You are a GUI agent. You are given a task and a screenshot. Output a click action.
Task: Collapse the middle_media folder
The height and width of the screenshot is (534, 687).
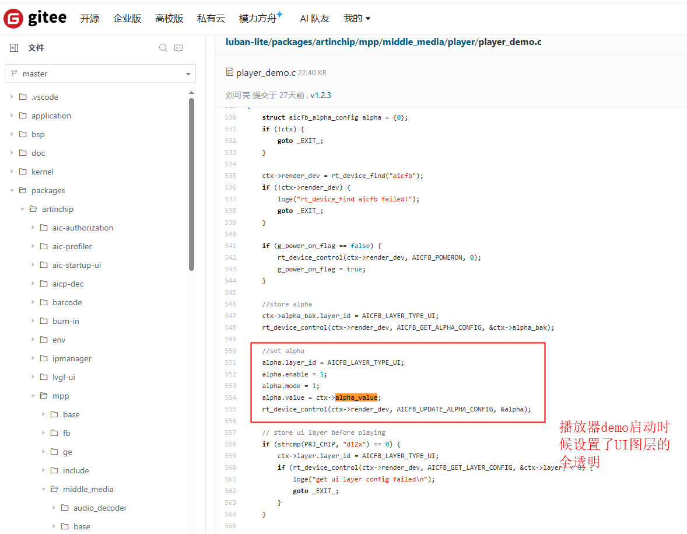(x=44, y=489)
